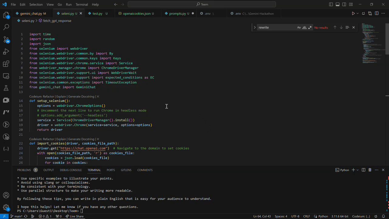
Task: Open Source Control view with 26 badge
Action: coord(6,40)
